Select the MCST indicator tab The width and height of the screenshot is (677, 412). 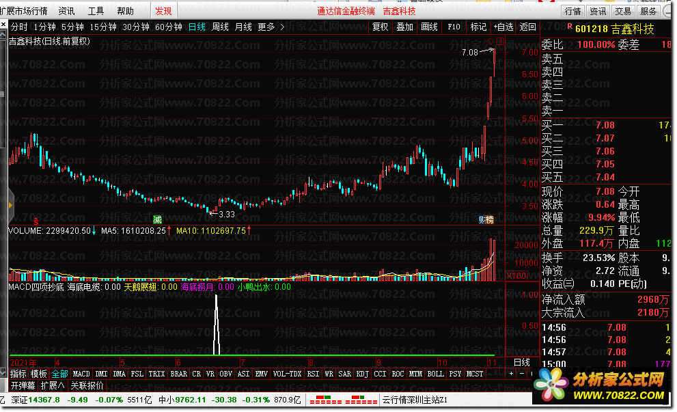[x=475, y=374]
